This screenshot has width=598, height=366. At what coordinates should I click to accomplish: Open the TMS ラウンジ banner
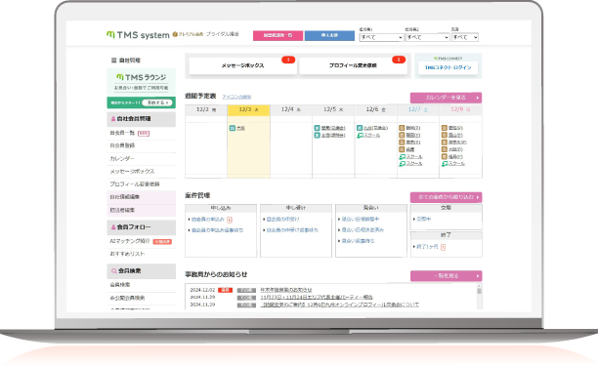[x=141, y=82]
